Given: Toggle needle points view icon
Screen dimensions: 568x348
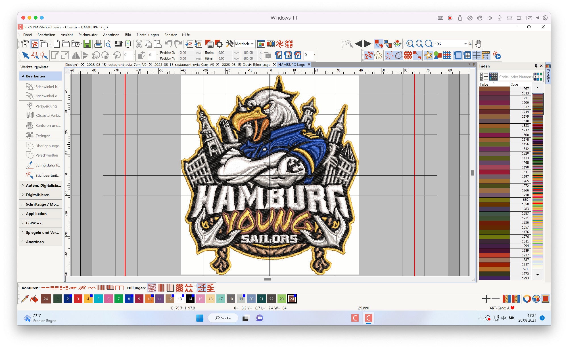Looking at the screenshot, I should (389, 55).
